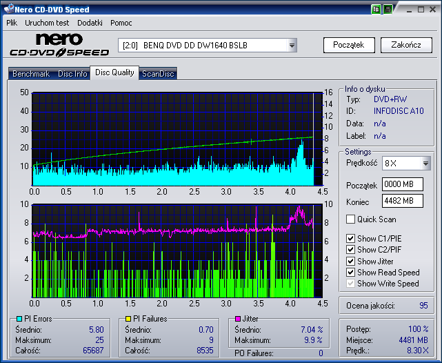Click the Koniec 4482 MB input field
This screenshot has width=442, height=363.
[403, 201]
